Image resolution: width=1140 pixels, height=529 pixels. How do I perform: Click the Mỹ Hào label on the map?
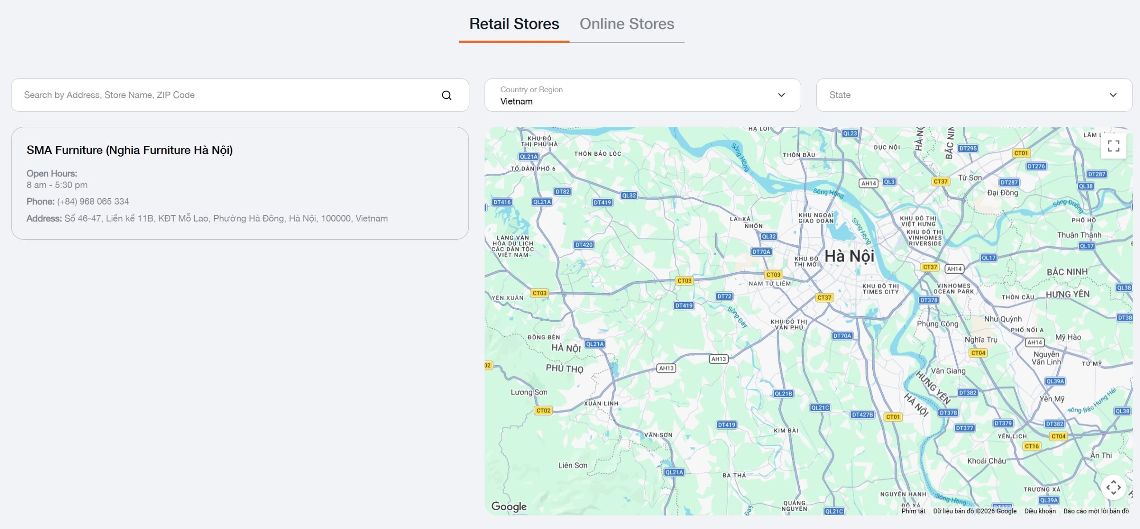(1068, 337)
